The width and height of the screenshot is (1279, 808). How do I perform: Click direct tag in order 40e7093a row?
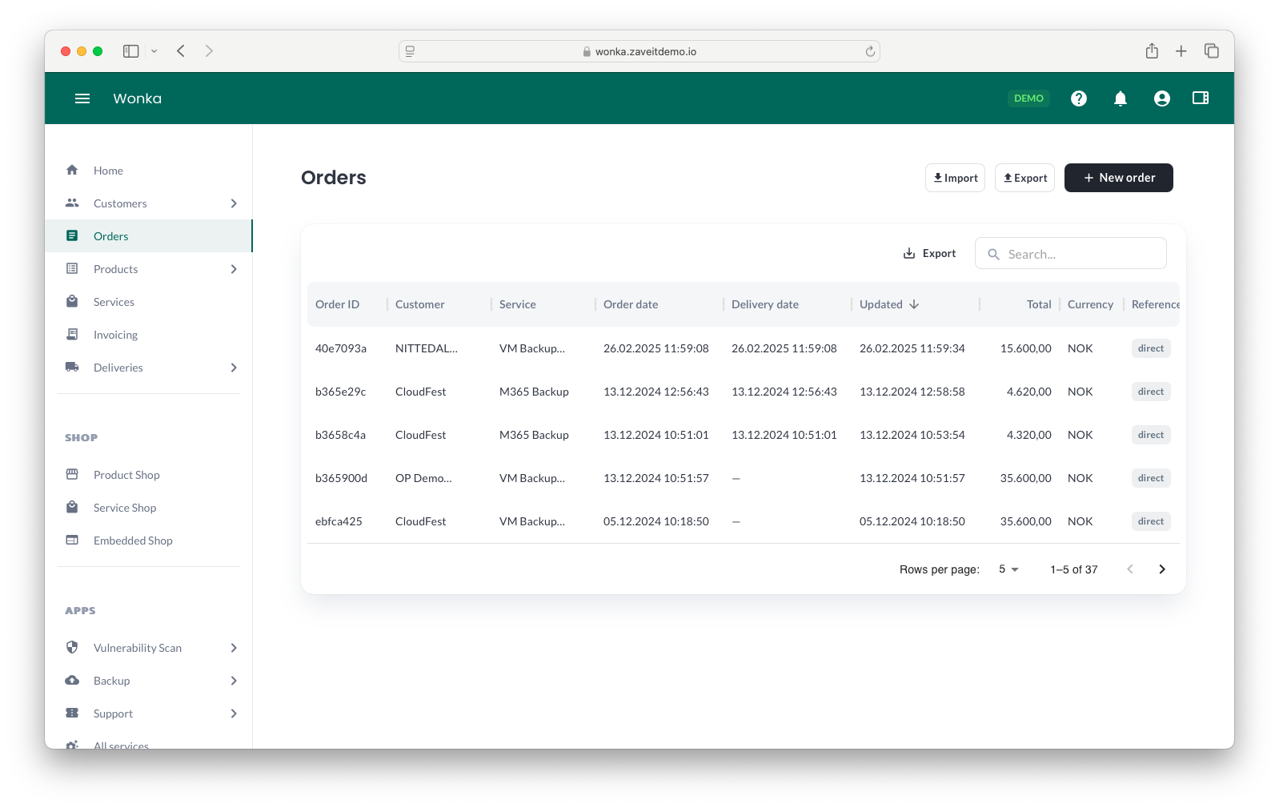(x=1151, y=348)
